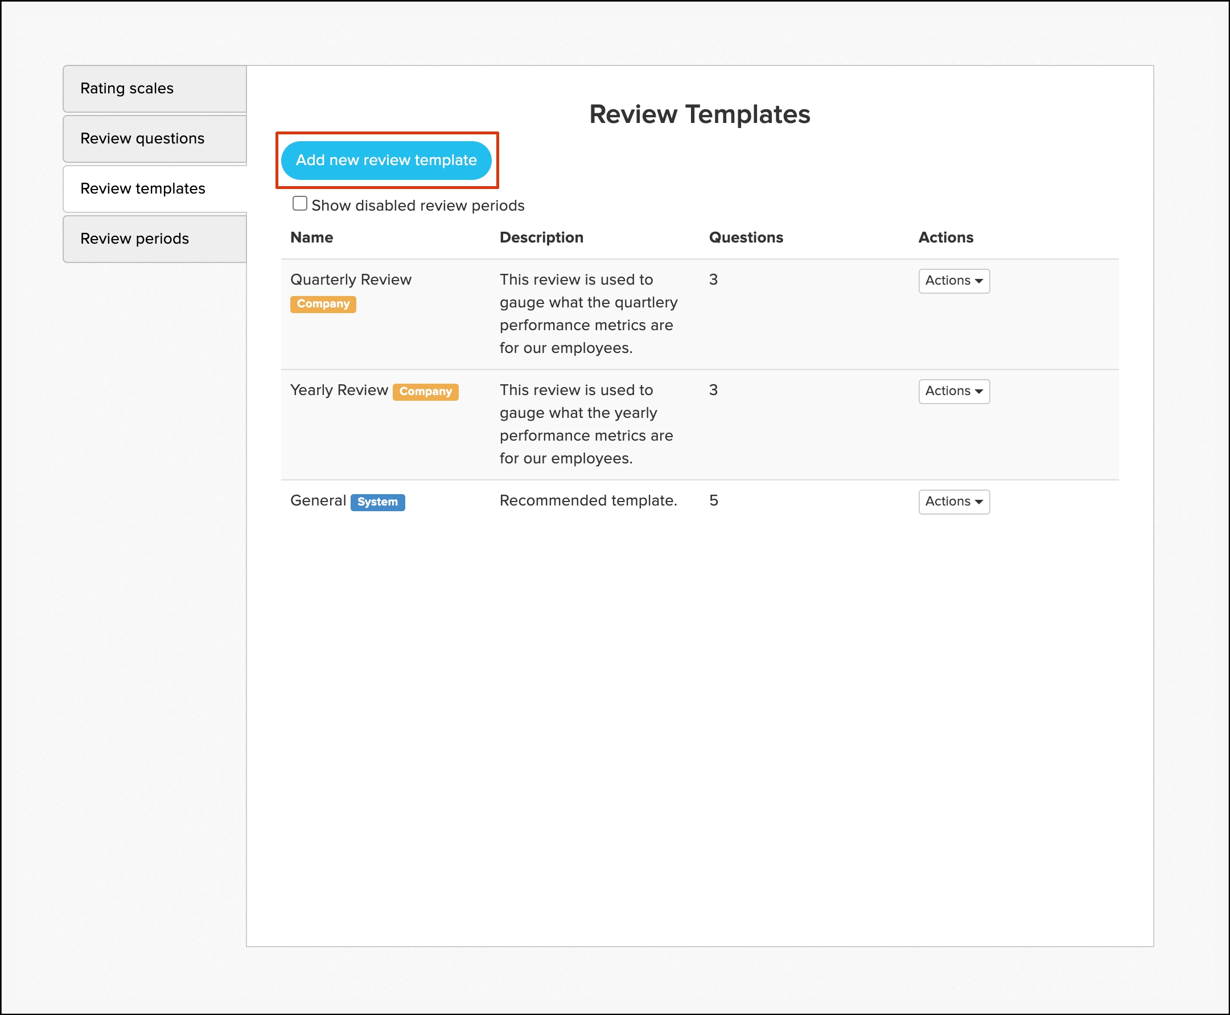Click the Quarterly Review template name
The height and width of the screenshot is (1015, 1230).
[x=351, y=280]
